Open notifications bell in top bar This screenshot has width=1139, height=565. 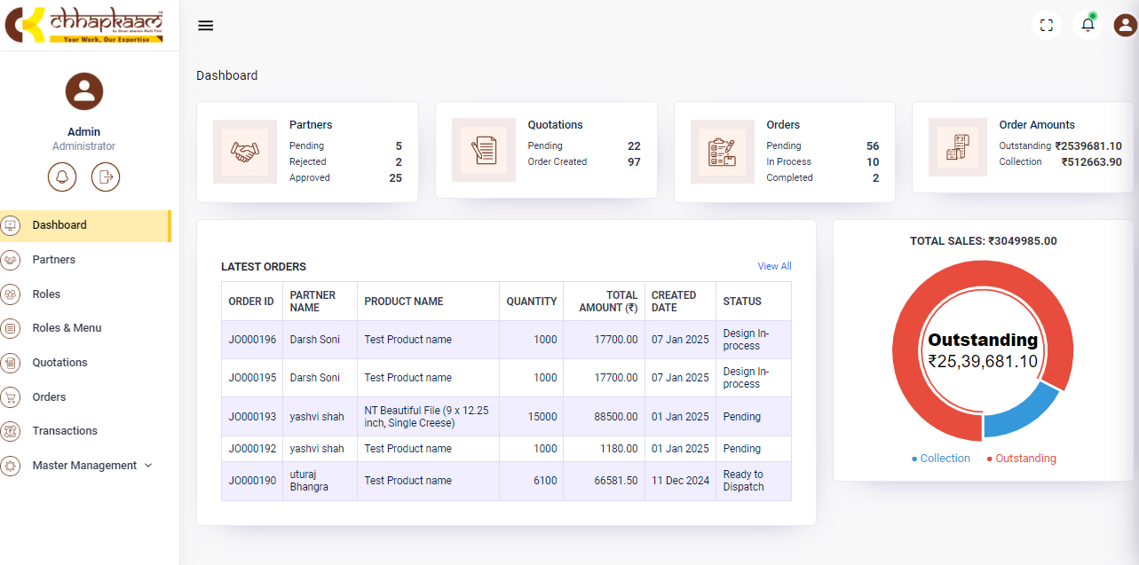tap(1088, 25)
